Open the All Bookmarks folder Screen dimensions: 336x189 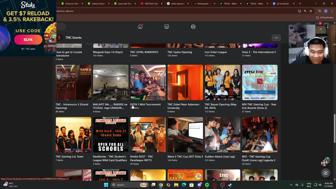[325, 18]
